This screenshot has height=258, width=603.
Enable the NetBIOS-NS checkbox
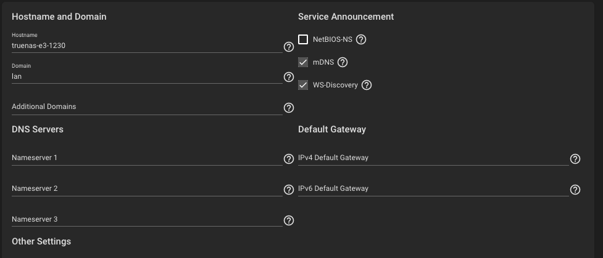tap(303, 39)
